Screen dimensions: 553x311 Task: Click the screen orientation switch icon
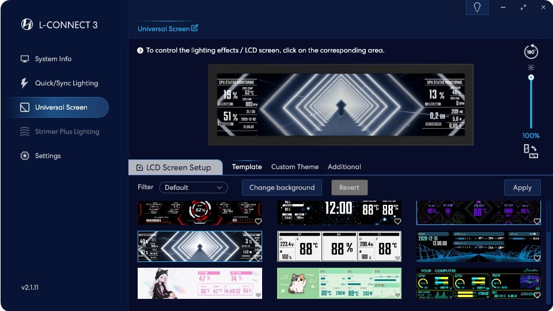click(x=531, y=151)
